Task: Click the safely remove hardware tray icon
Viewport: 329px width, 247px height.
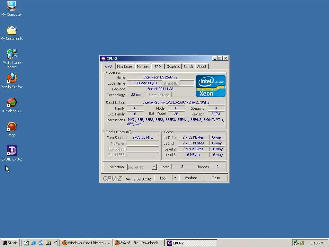Action: click(296, 243)
